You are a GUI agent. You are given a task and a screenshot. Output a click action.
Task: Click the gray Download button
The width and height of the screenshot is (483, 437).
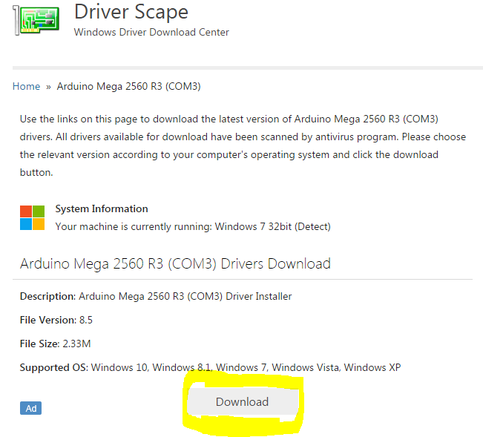243,401
